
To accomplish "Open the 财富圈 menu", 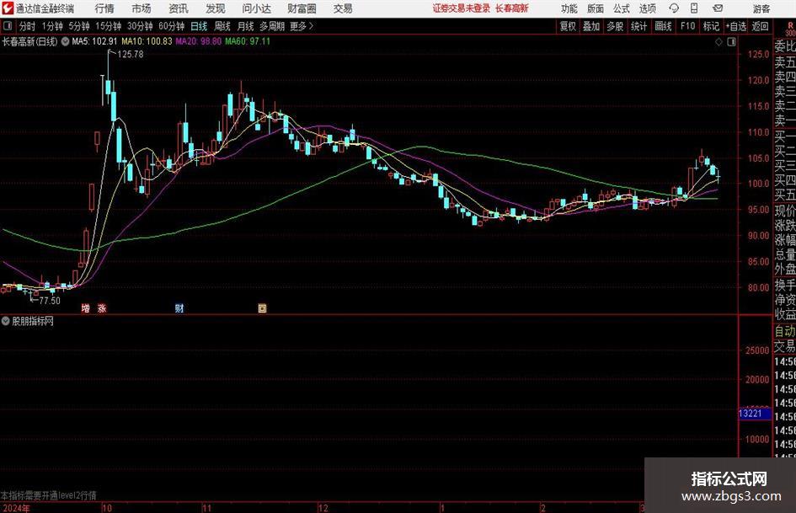I will pos(302,8).
